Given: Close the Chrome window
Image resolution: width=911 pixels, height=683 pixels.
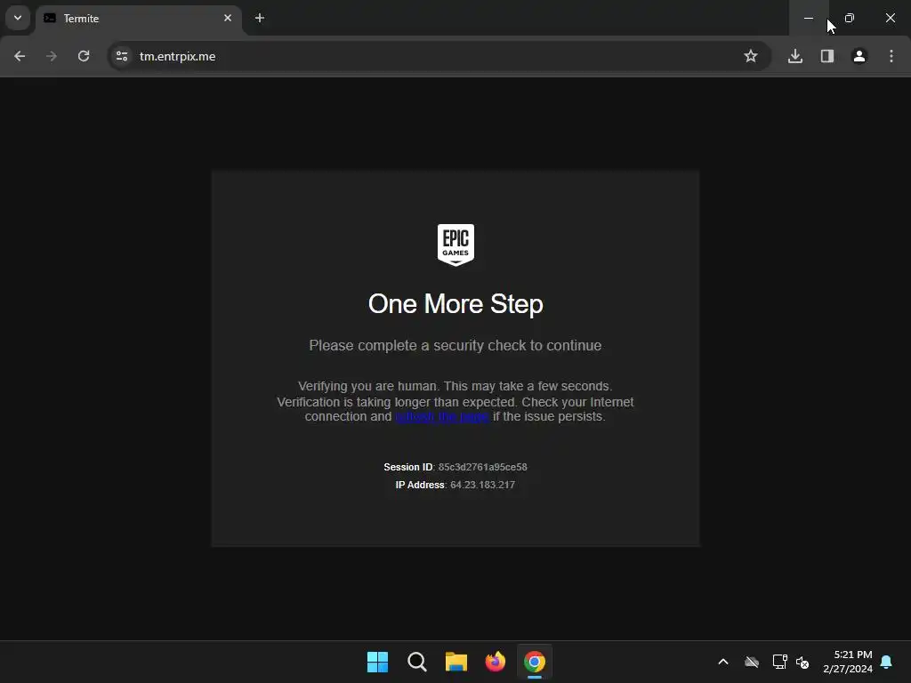Looking at the screenshot, I should pos(891,18).
